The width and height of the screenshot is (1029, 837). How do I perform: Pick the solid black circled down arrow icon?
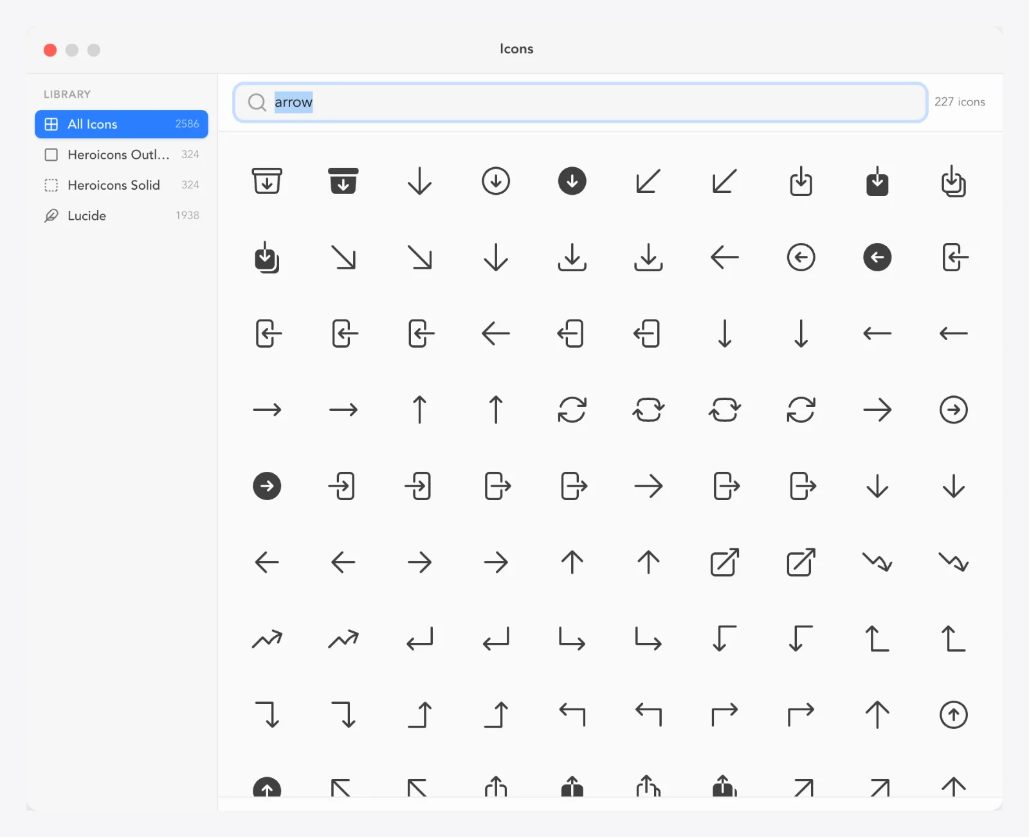click(572, 181)
